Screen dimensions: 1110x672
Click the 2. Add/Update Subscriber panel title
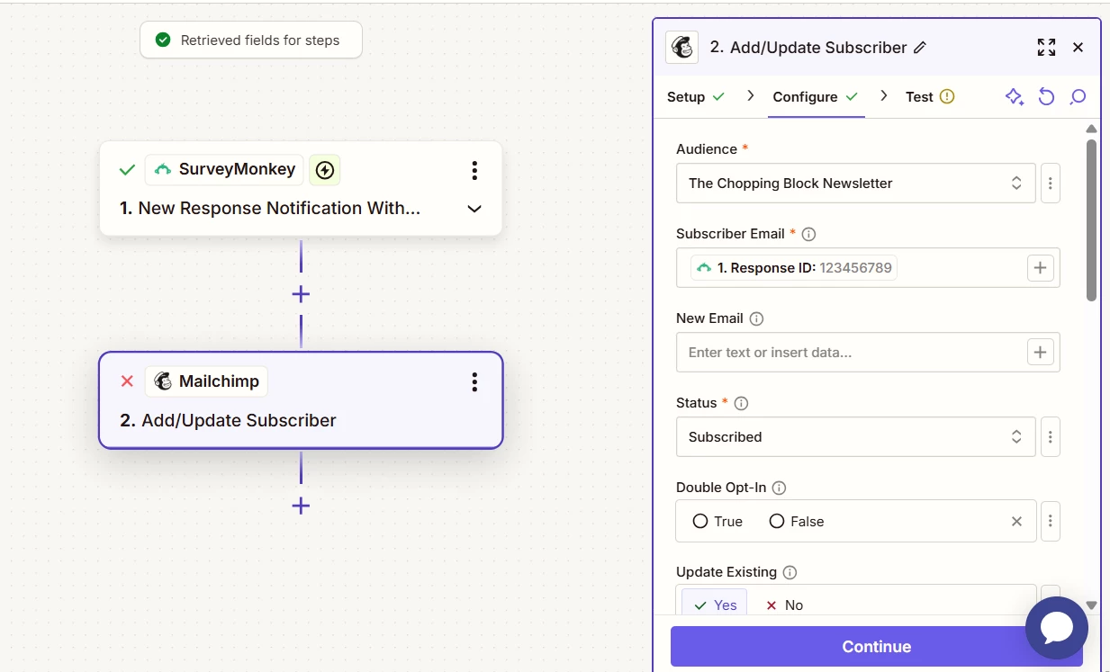point(808,48)
